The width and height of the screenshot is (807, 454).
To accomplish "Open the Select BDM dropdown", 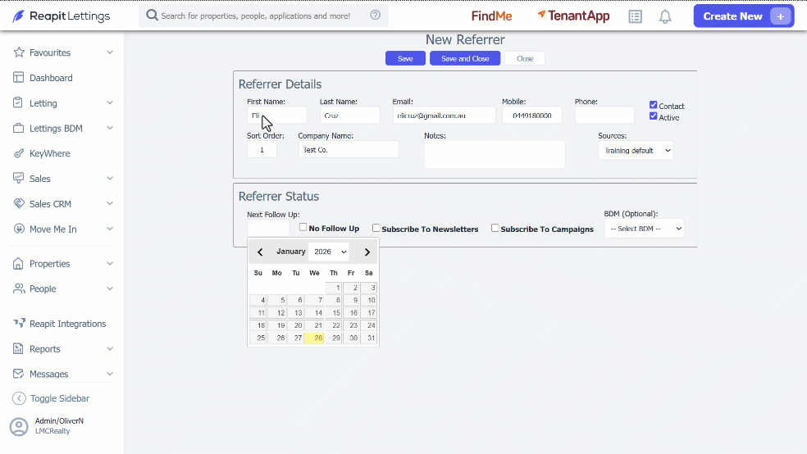I will point(644,229).
